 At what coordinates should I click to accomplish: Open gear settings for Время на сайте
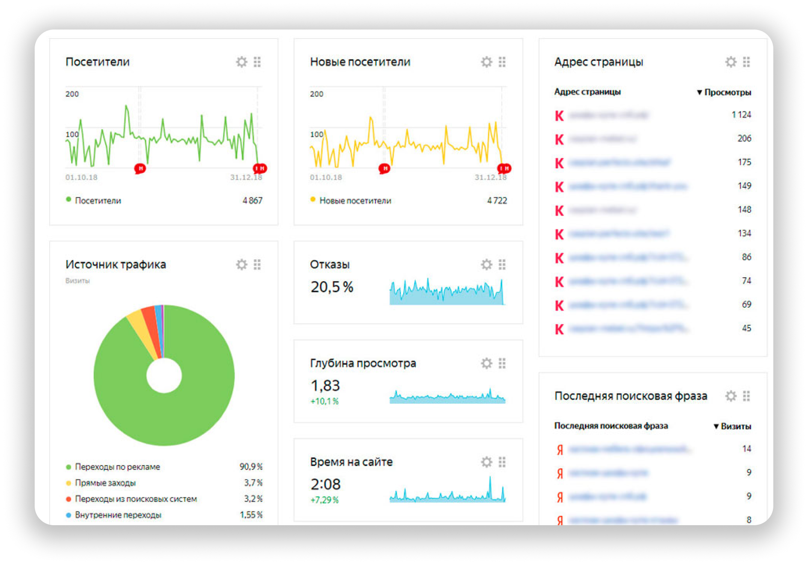[x=486, y=462]
